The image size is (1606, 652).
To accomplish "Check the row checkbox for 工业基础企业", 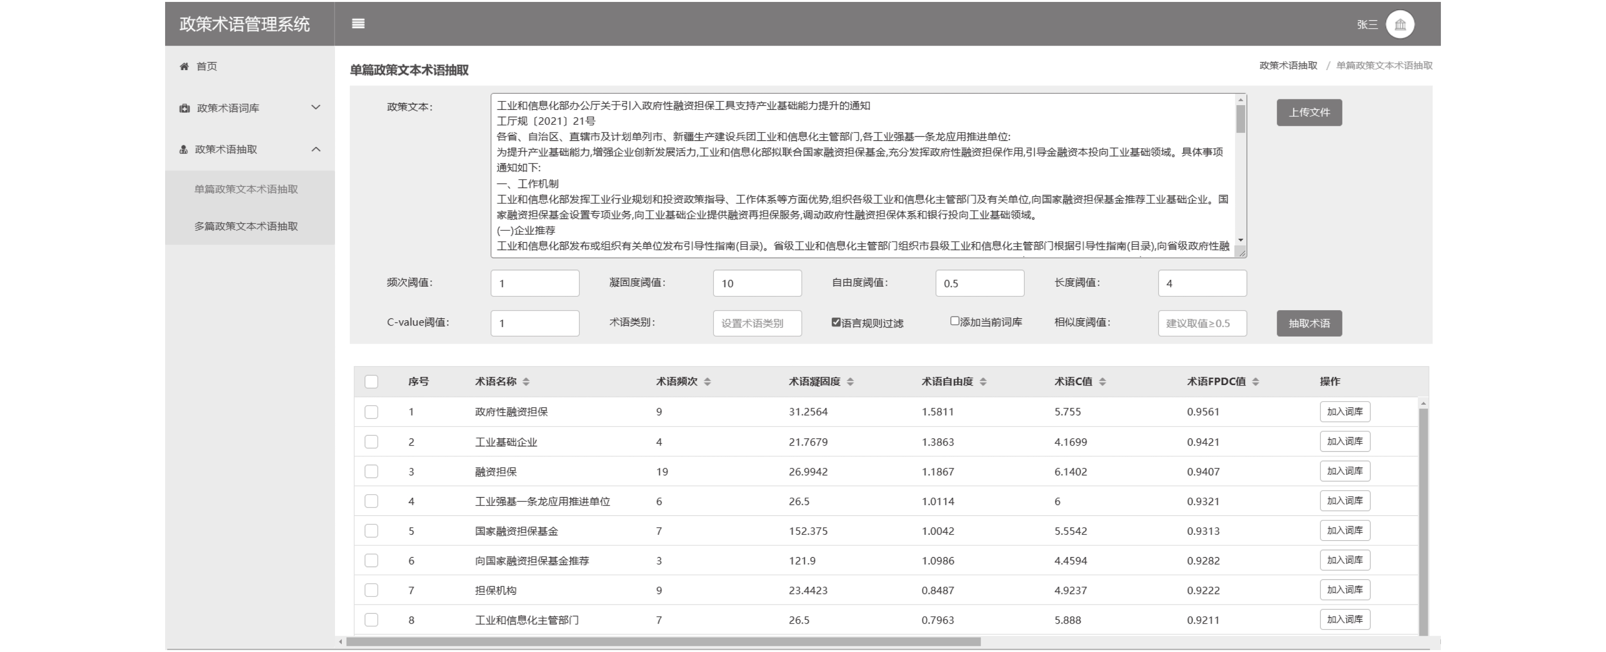I will 371,442.
